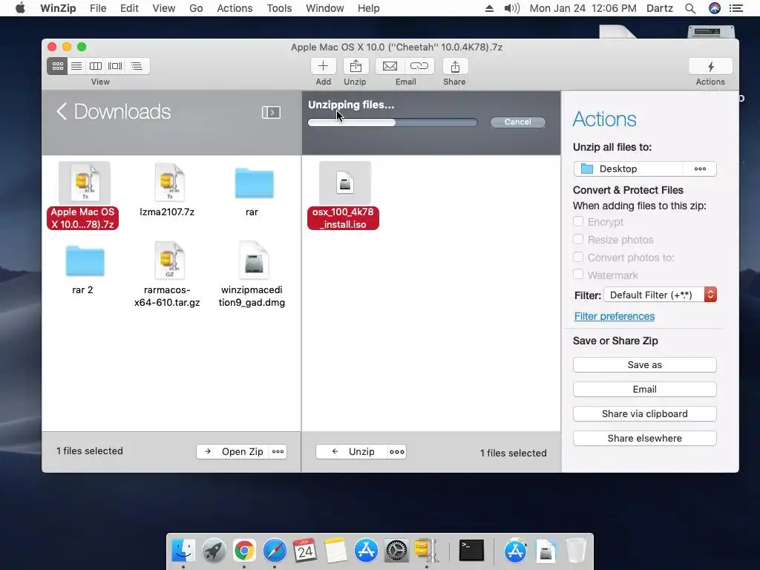Toggle the file pane sidebar icon
Image resolution: width=760 pixels, height=570 pixels.
(271, 113)
